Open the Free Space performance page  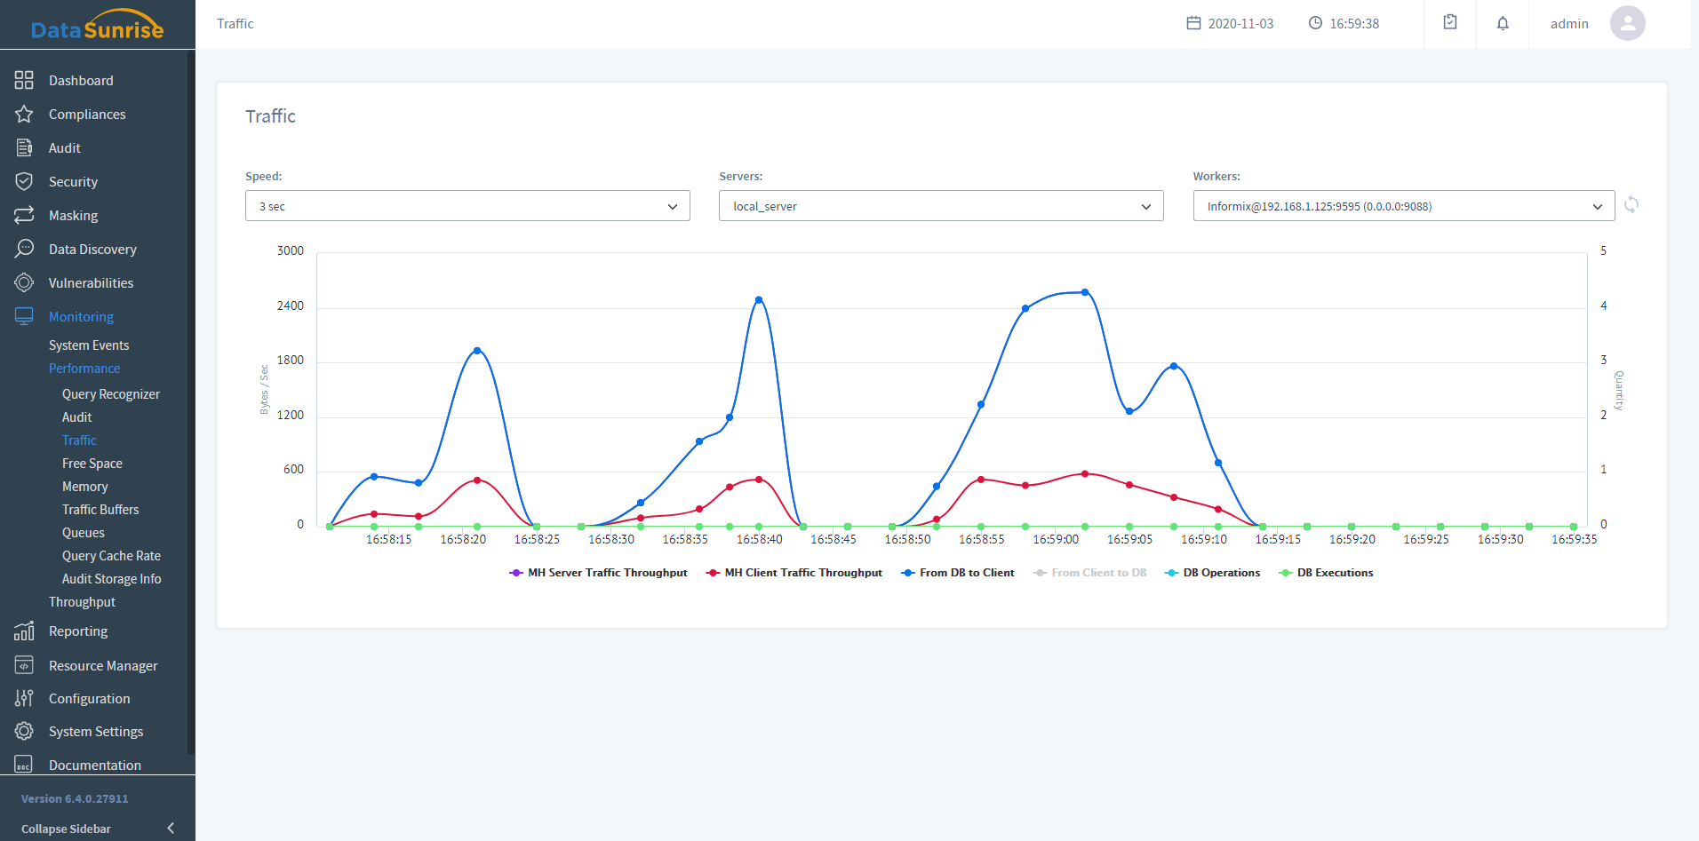92,464
